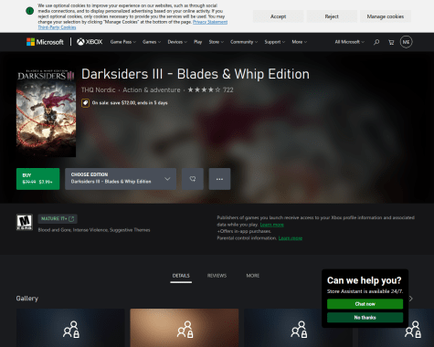The height and width of the screenshot is (347, 434).
Task: Open Learn more about profile data
Action: (271, 225)
